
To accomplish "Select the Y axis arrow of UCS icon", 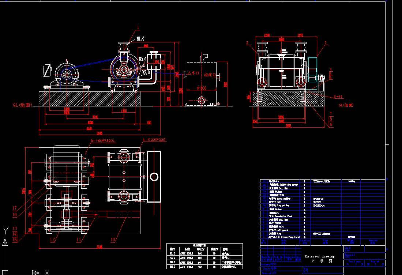I will [x=5, y=242].
